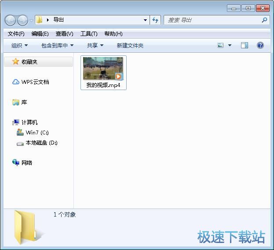Minimize the 导出 window

(234, 8)
